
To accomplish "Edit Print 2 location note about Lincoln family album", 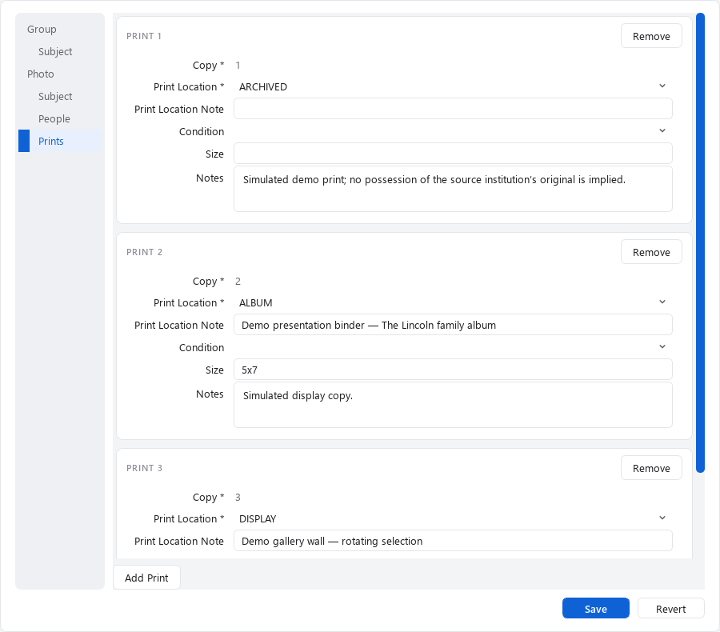I will click(x=453, y=325).
